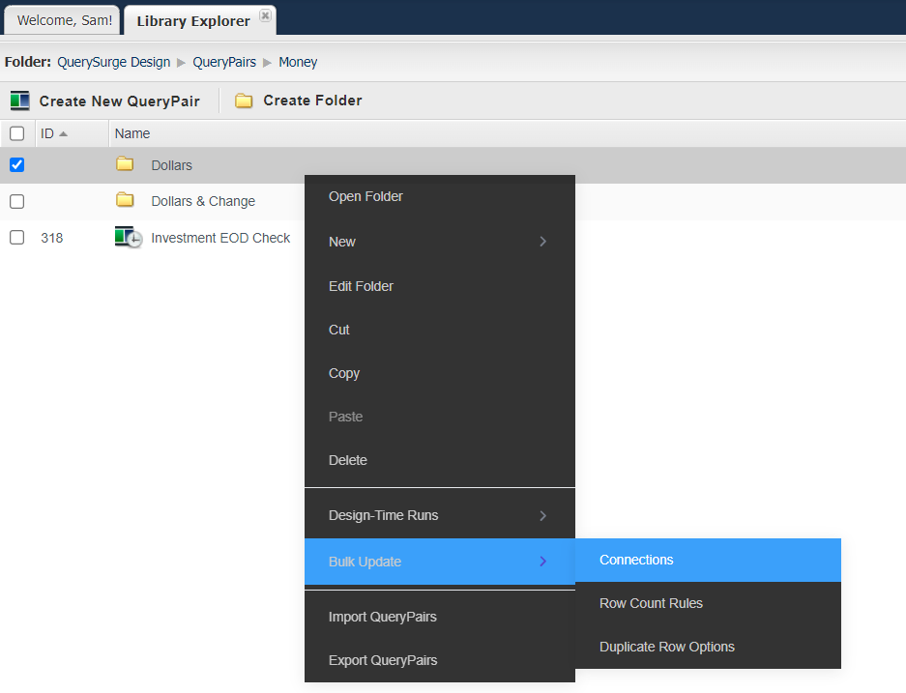Image resolution: width=906 pixels, height=693 pixels.
Task: Expand the New submenu arrow
Action: pyautogui.click(x=542, y=242)
